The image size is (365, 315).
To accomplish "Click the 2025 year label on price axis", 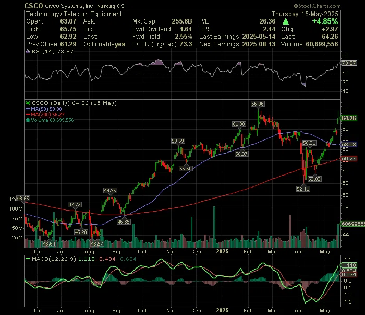I will (x=222, y=251).
